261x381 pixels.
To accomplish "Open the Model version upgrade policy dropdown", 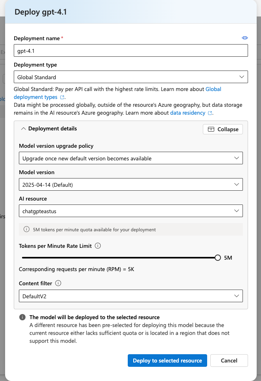I will [131, 158].
